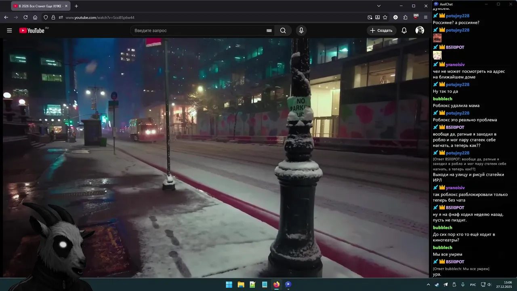Open Windows Start menu
The width and height of the screenshot is (517, 291).
[229, 285]
